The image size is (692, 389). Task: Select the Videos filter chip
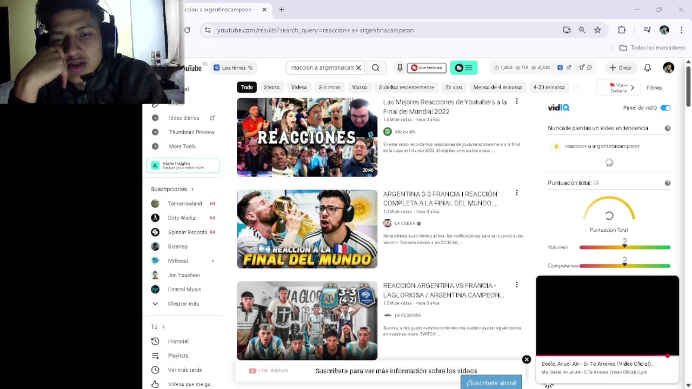pos(299,87)
